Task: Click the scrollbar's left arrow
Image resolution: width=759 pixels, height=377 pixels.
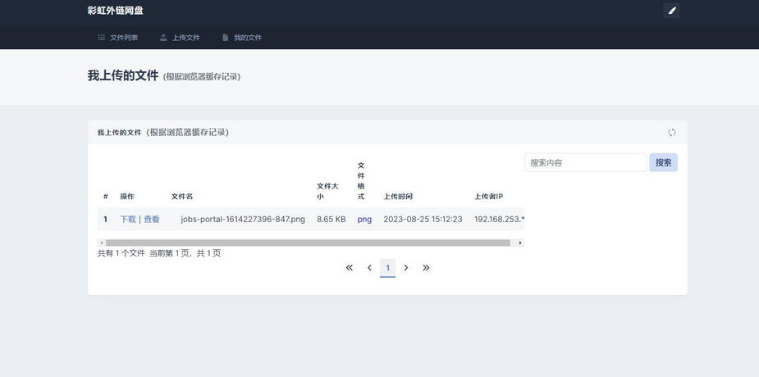Action: point(101,243)
